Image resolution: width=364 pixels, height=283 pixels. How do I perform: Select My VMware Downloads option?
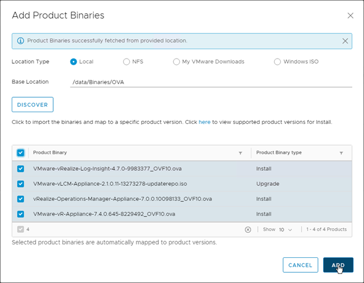pyautogui.click(x=177, y=62)
